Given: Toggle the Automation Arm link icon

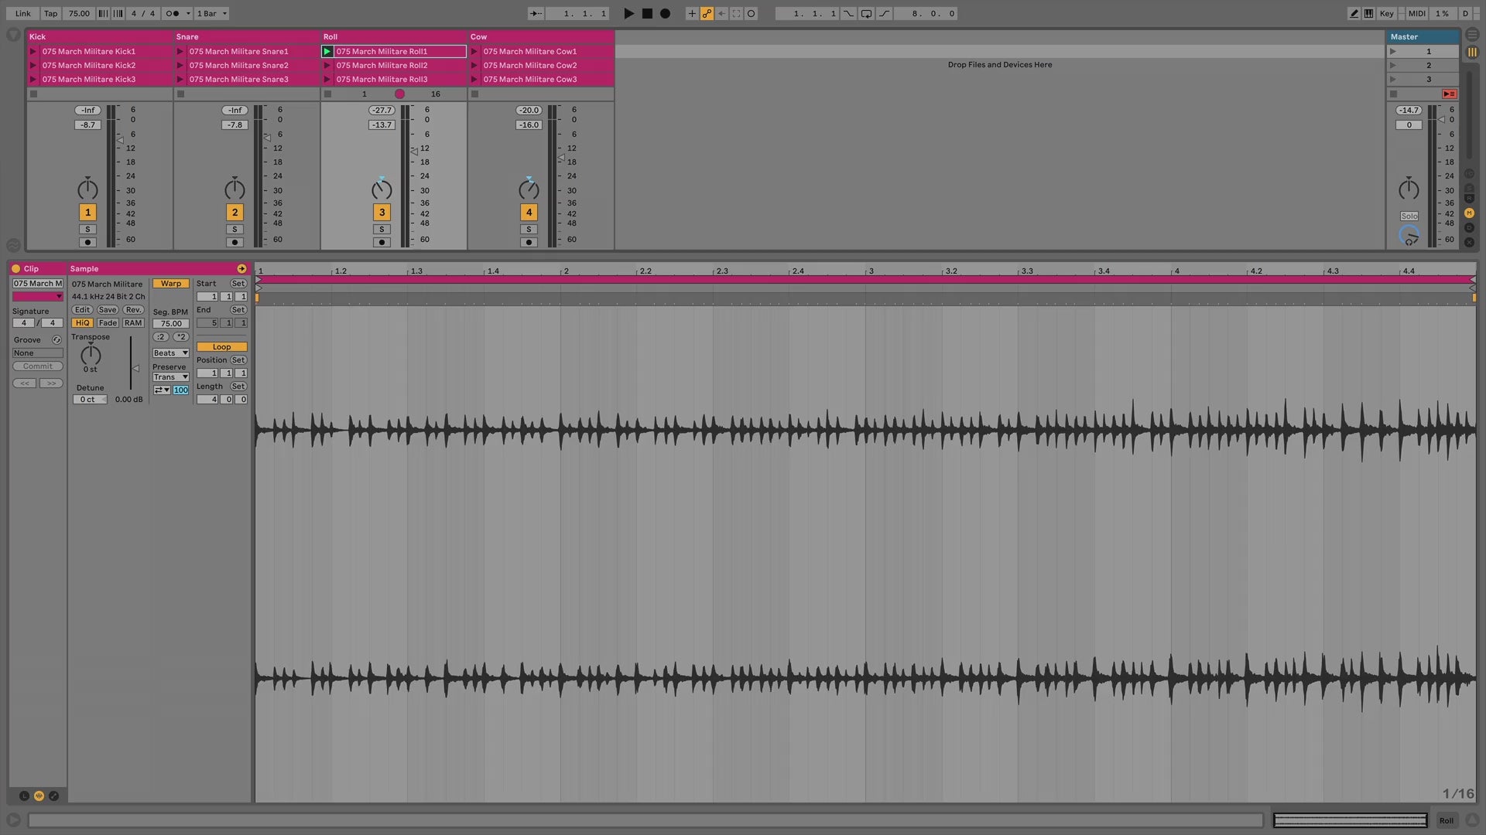Looking at the screenshot, I should pyautogui.click(x=707, y=13).
